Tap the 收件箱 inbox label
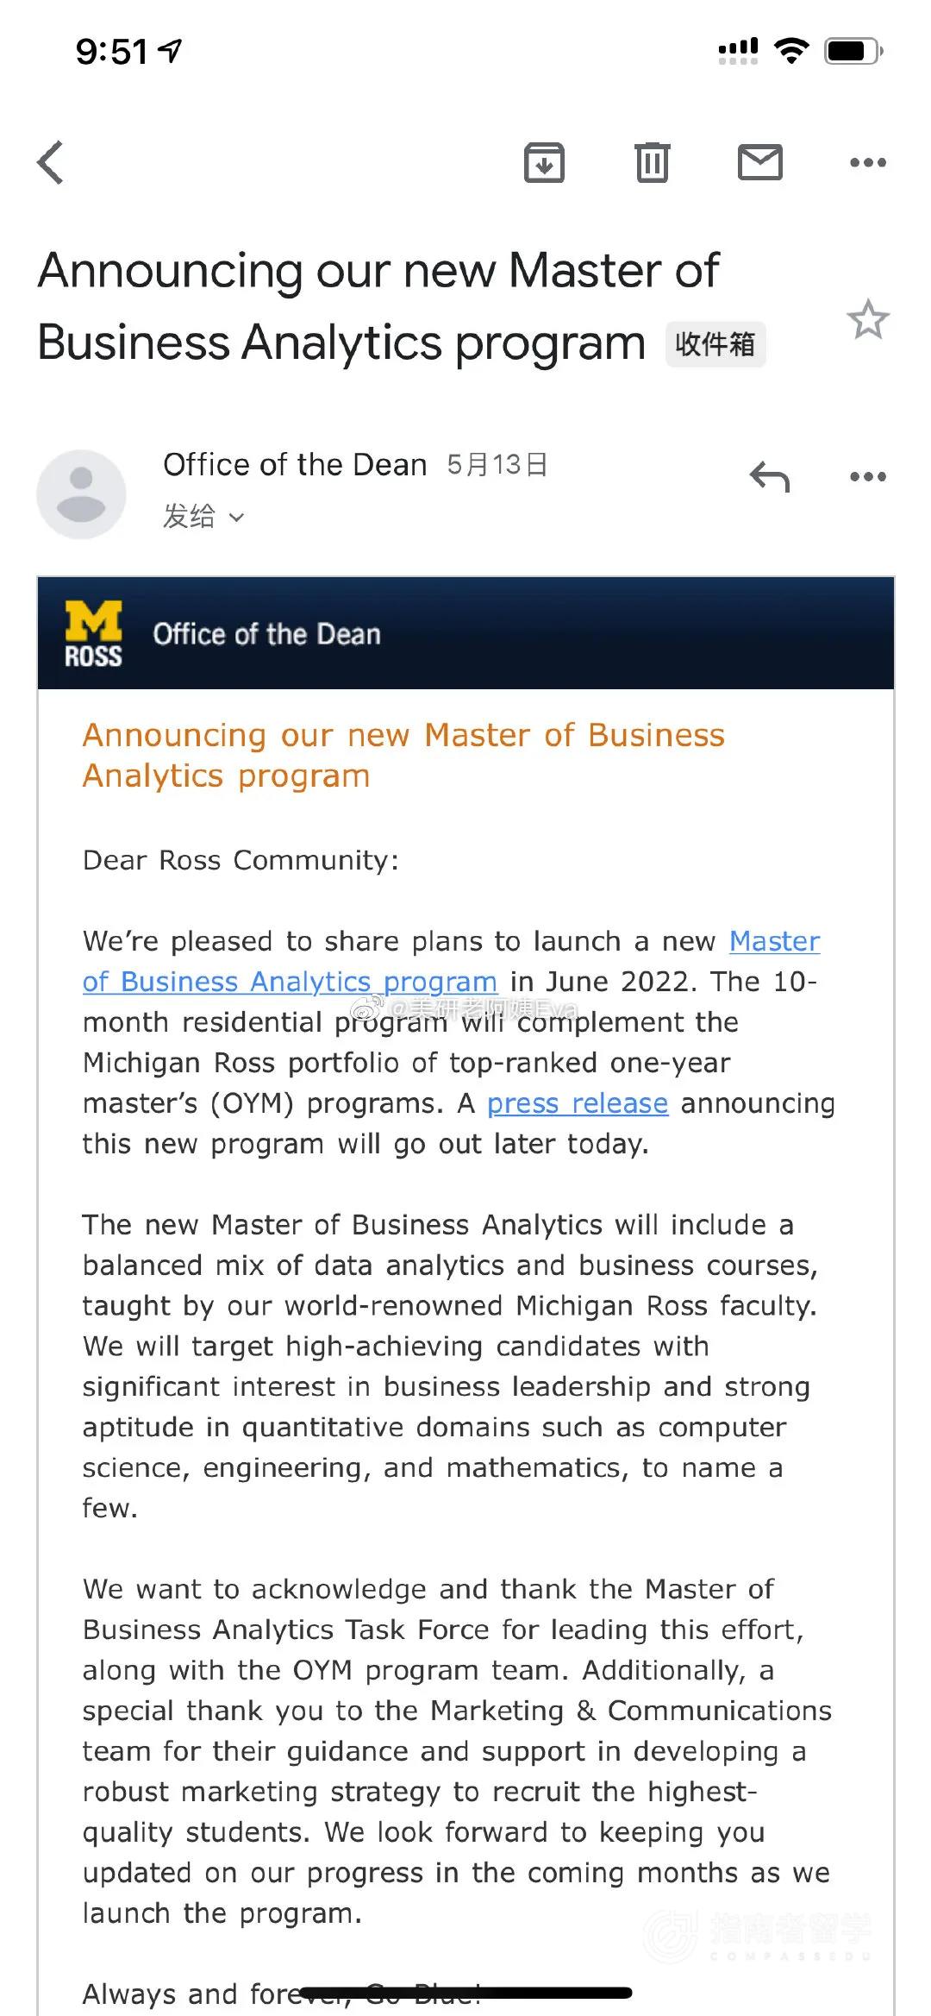This screenshot has width=931, height=2016. (x=715, y=344)
